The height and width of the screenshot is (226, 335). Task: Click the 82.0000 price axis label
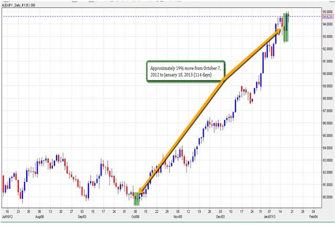(328, 173)
